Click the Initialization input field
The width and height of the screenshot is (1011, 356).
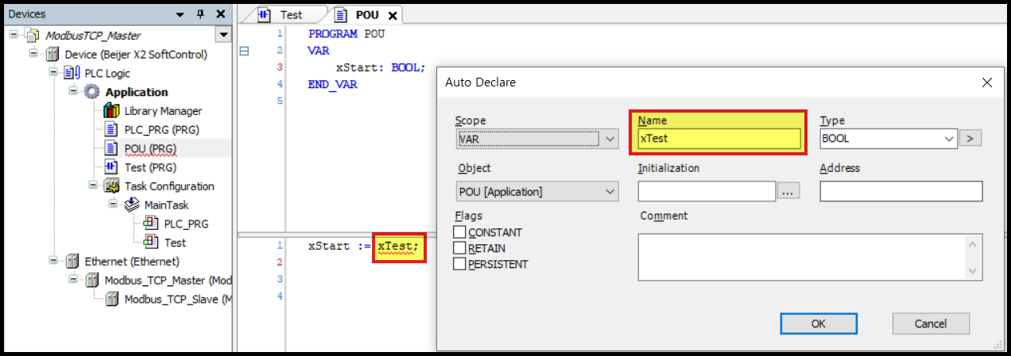tap(707, 191)
